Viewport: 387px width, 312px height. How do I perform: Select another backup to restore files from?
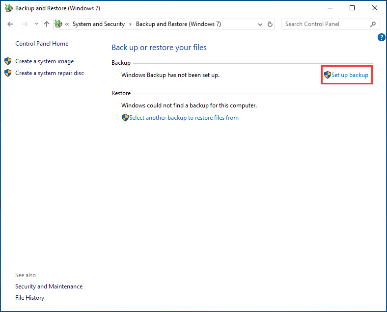[x=184, y=118]
